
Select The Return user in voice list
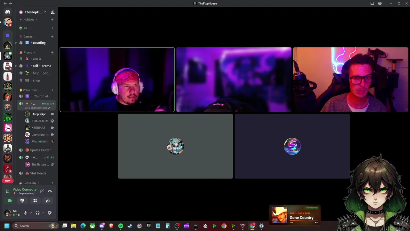point(39,165)
